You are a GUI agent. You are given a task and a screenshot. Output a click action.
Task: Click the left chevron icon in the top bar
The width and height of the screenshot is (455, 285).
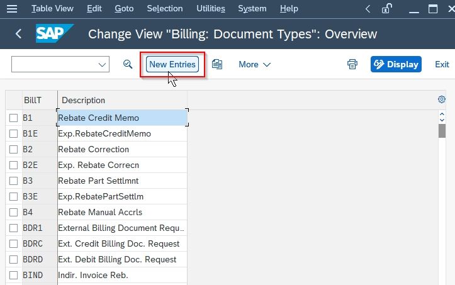coord(368,9)
